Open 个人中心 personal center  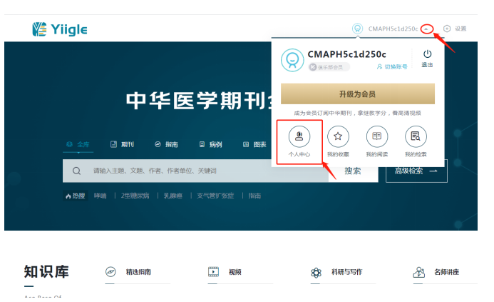click(299, 141)
